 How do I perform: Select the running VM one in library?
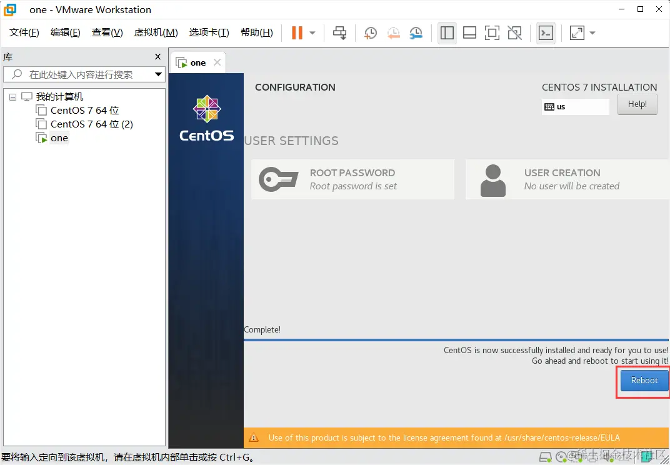pos(59,138)
